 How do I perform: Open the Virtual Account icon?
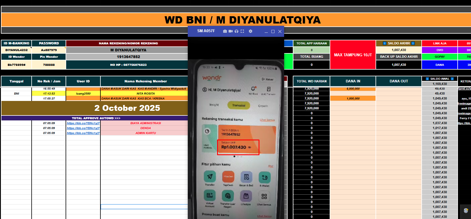[210, 195]
